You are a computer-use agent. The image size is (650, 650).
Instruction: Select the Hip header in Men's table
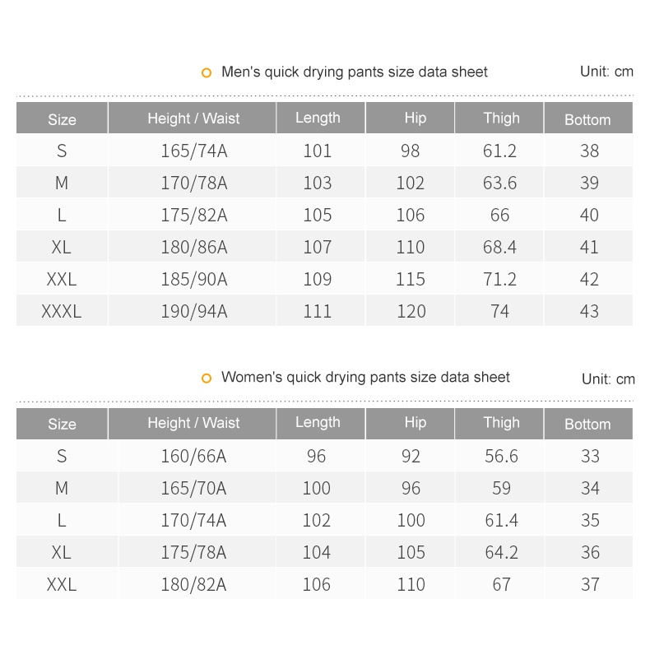click(x=415, y=118)
